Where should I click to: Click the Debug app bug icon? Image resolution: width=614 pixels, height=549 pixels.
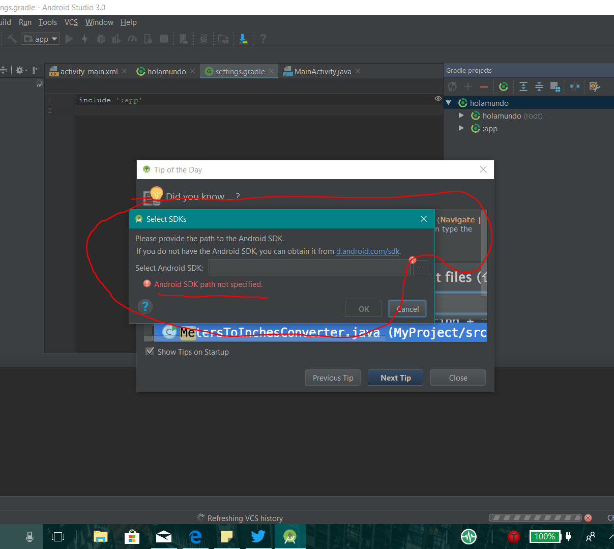(x=101, y=39)
